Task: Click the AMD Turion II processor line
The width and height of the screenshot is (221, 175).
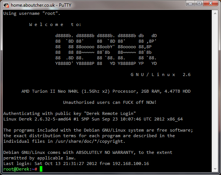Action: [106, 91]
